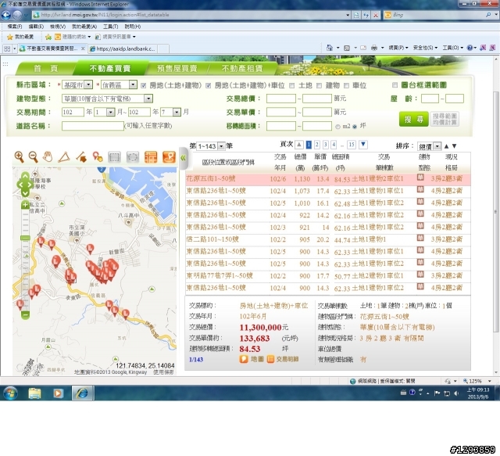500x456 pixels.
Task: Click the green 搜尋 search button
Action: (x=413, y=119)
